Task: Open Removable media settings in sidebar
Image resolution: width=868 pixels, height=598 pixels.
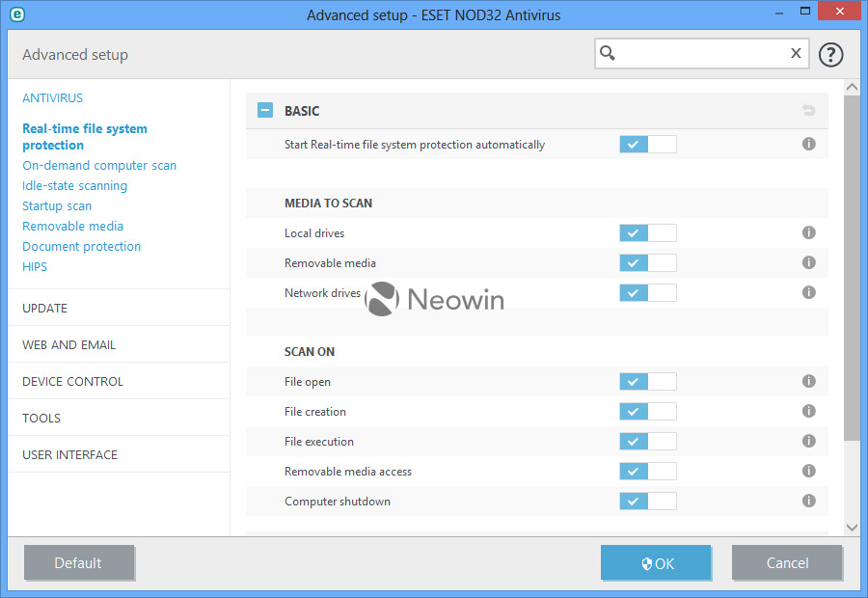Action: pos(72,226)
